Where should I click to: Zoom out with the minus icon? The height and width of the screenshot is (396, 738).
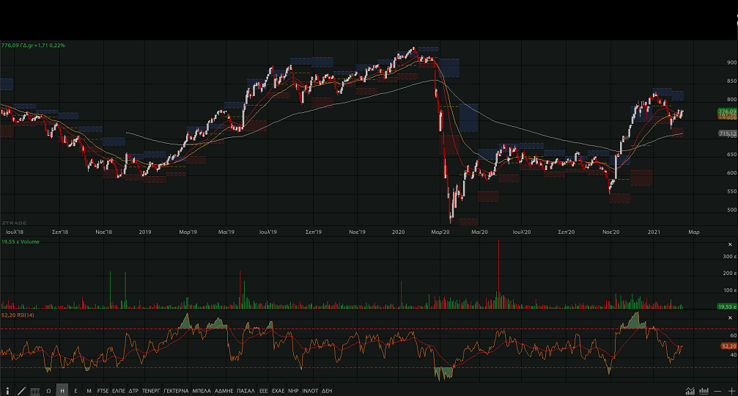click(x=717, y=391)
